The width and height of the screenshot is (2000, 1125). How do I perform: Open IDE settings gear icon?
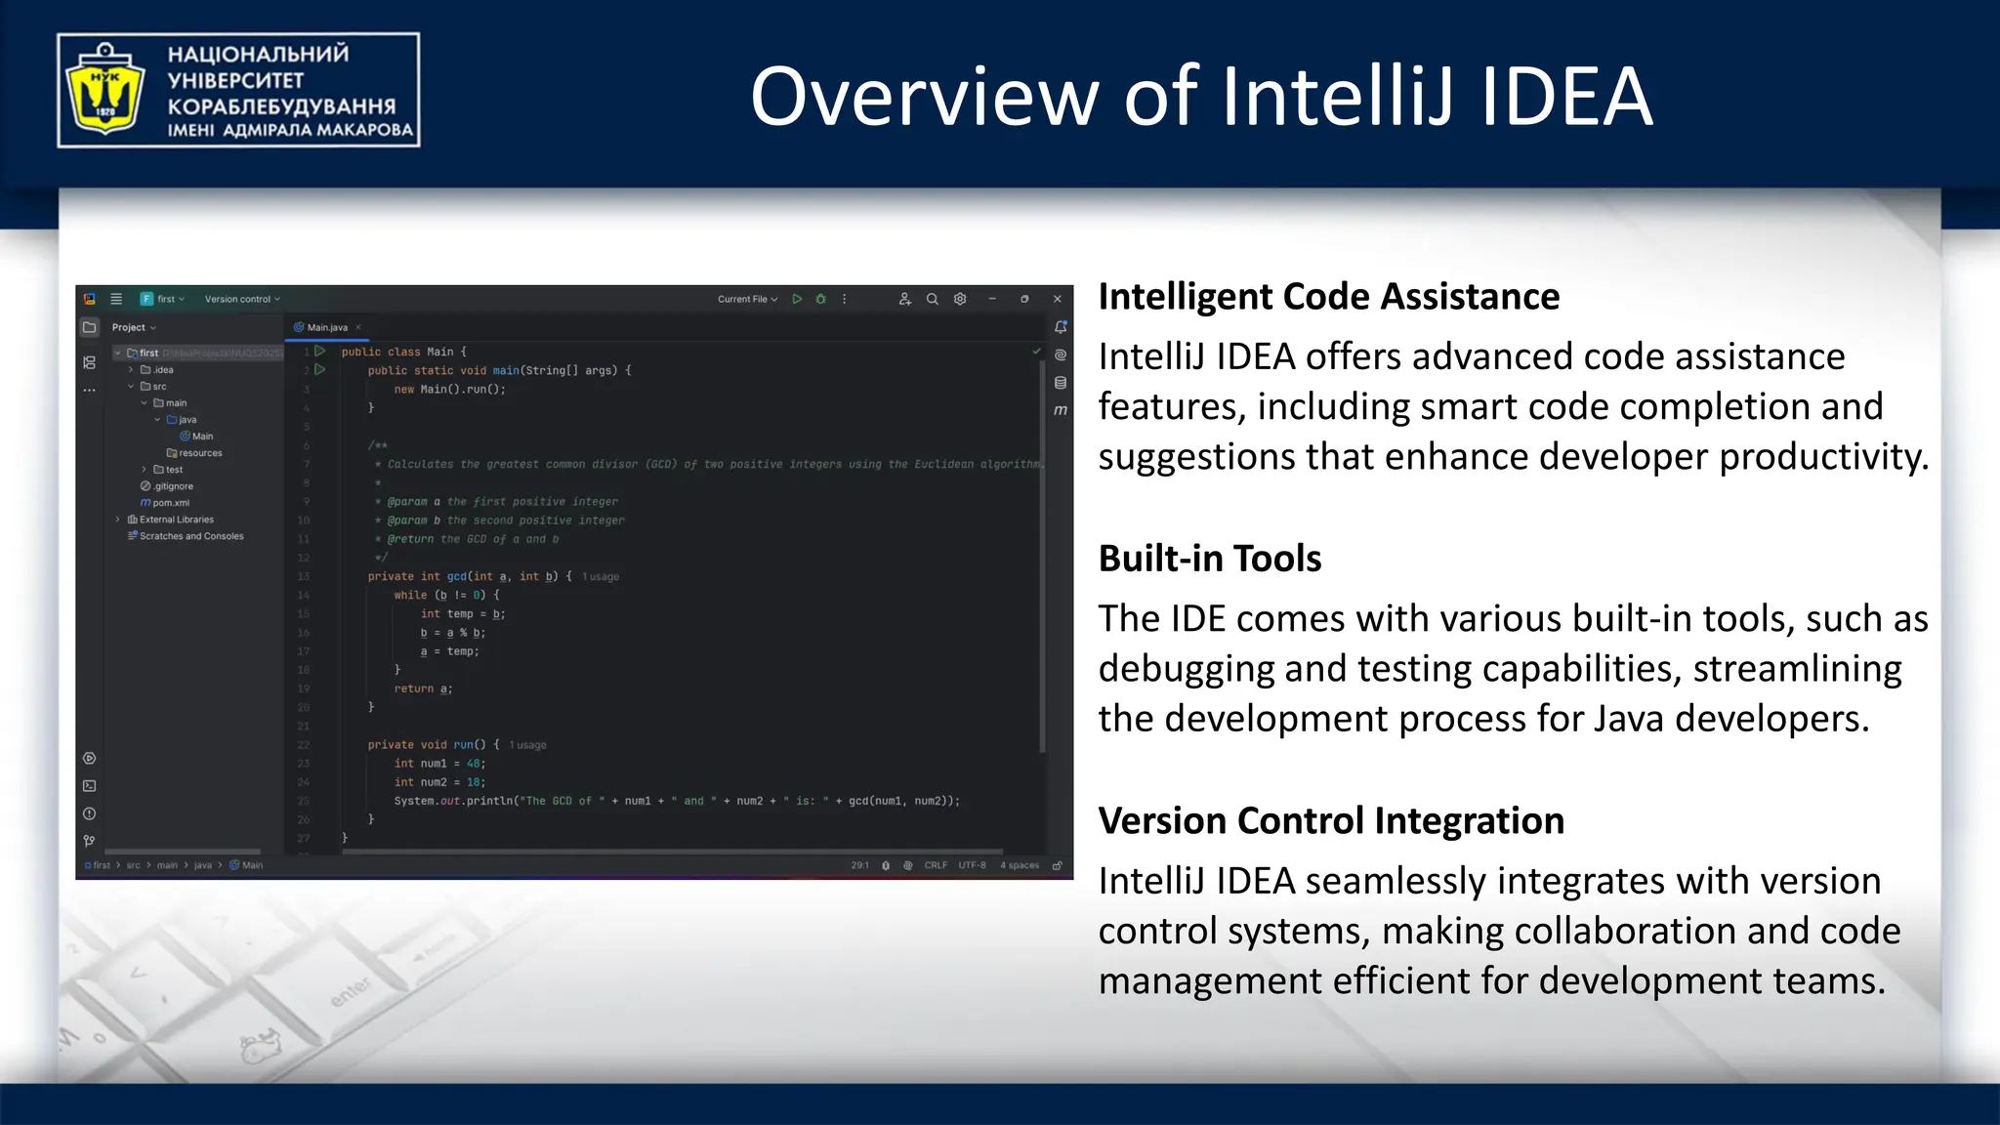point(960,299)
